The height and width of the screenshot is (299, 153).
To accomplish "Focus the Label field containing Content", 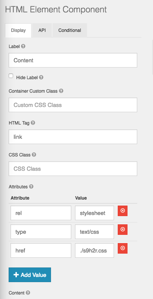I will point(73,60).
